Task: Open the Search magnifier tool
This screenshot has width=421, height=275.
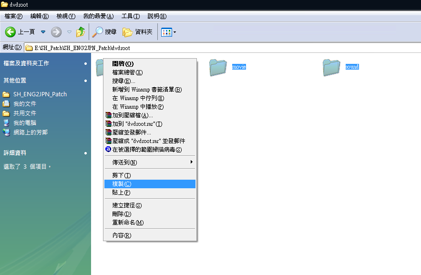Action: point(98,32)
